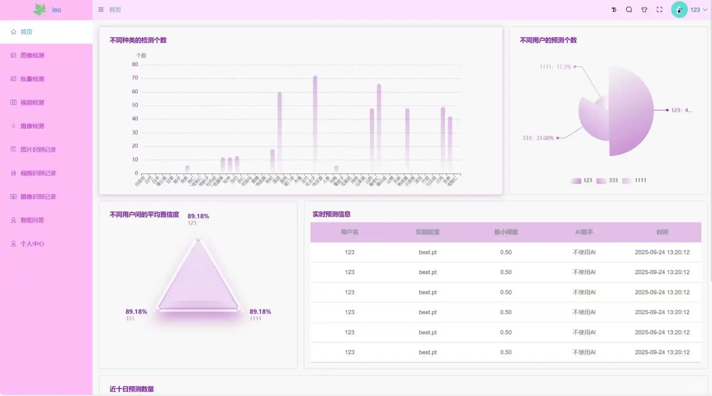Viewport: 712px width, 396px height.
Task: Select the 批量检测 sidebar icon
Action: (x=13, y=78)
